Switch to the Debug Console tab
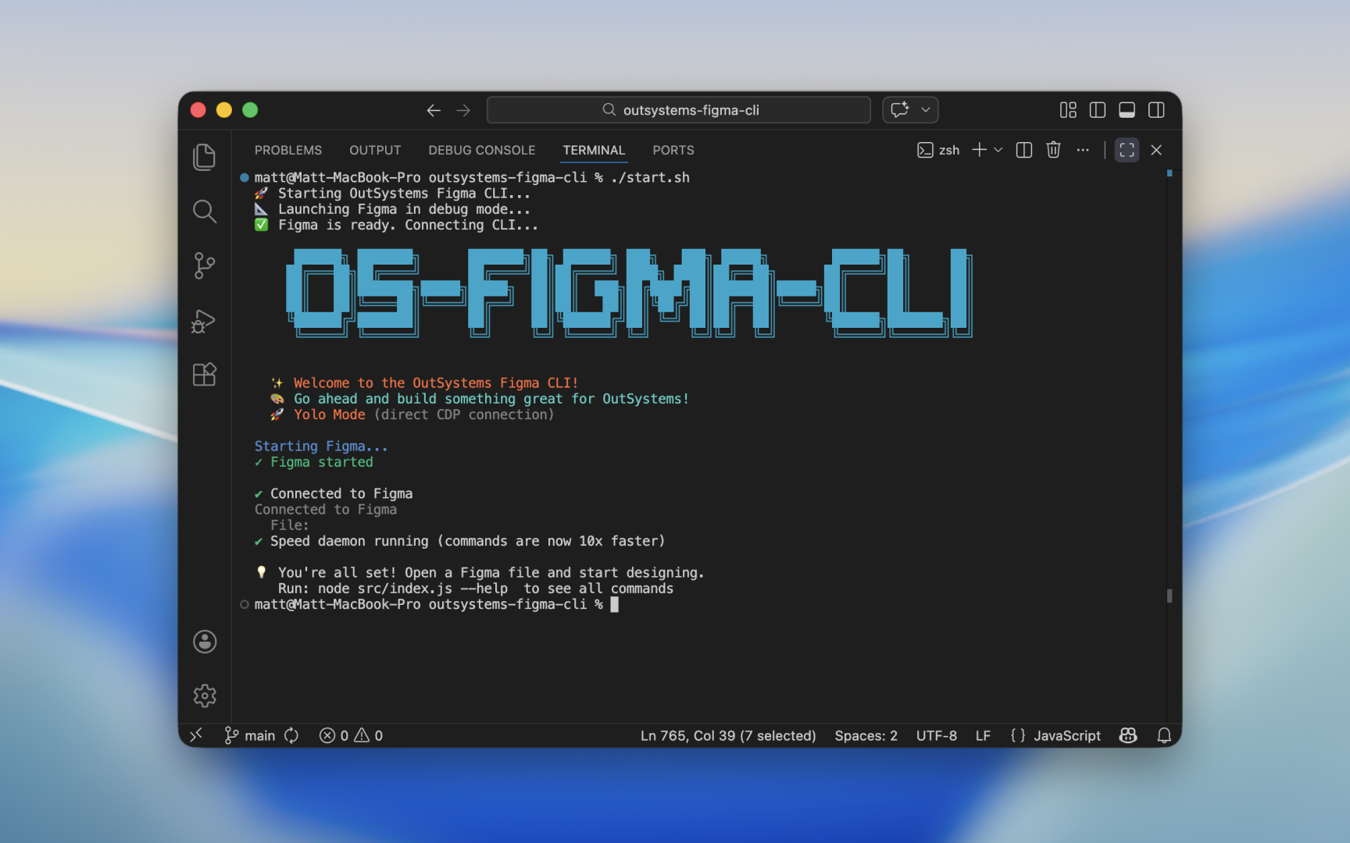The width and height of the screenshot is (1350, 843). 481,150
